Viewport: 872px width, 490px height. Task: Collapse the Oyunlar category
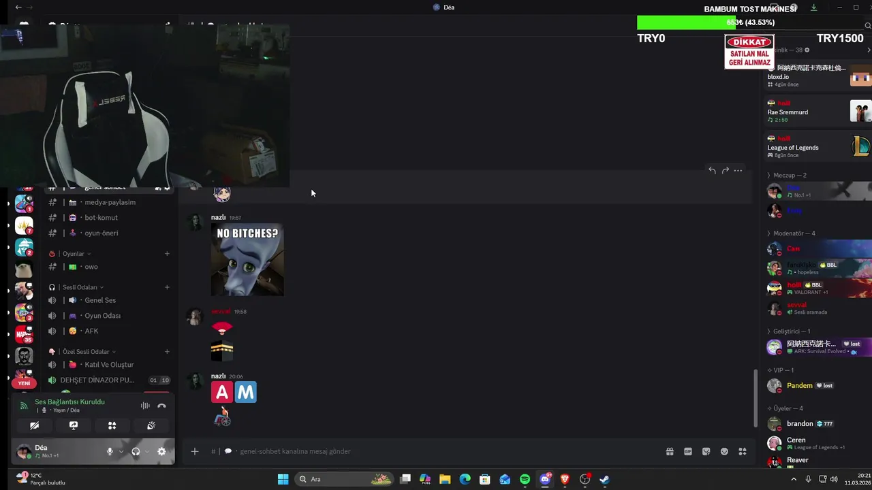(74, 254)
